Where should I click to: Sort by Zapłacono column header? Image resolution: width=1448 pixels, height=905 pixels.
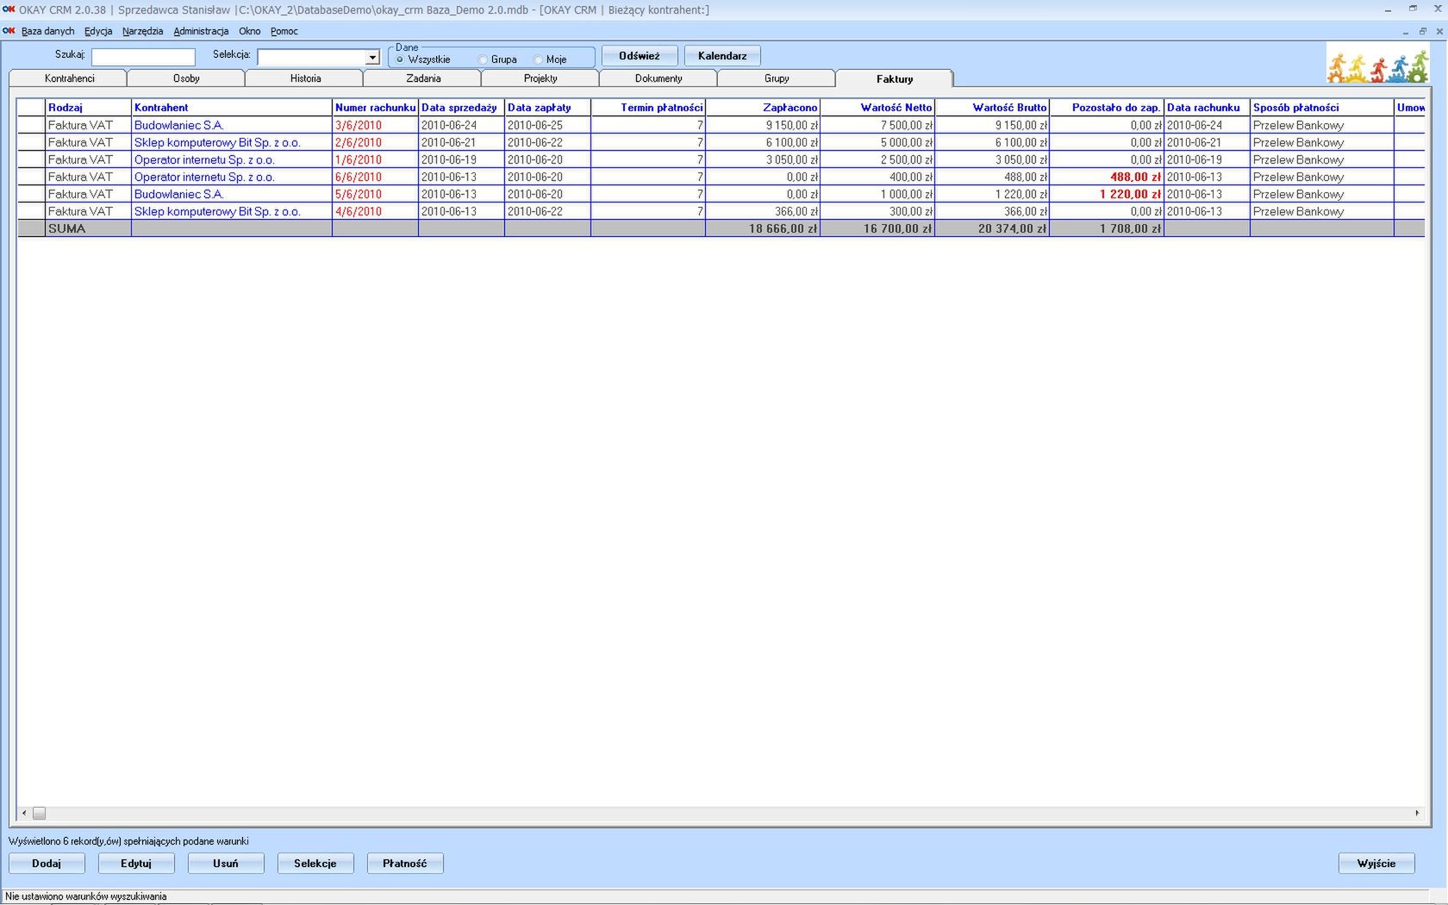click(763, 108)
